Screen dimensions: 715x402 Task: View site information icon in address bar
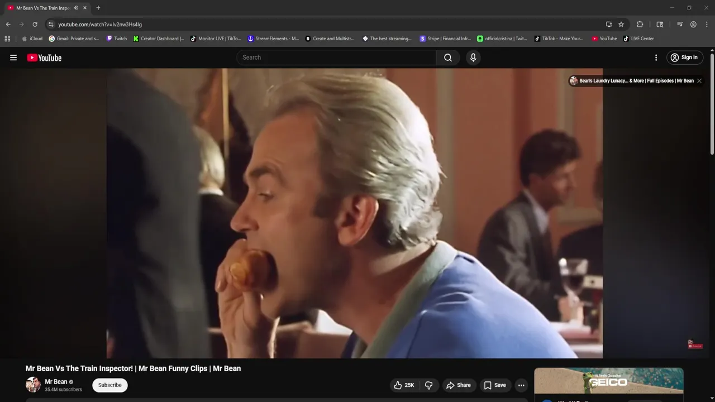(x=51, y=25)
